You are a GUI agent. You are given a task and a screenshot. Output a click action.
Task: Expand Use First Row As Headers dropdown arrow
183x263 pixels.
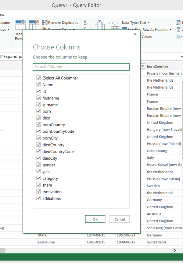point(170,30)
